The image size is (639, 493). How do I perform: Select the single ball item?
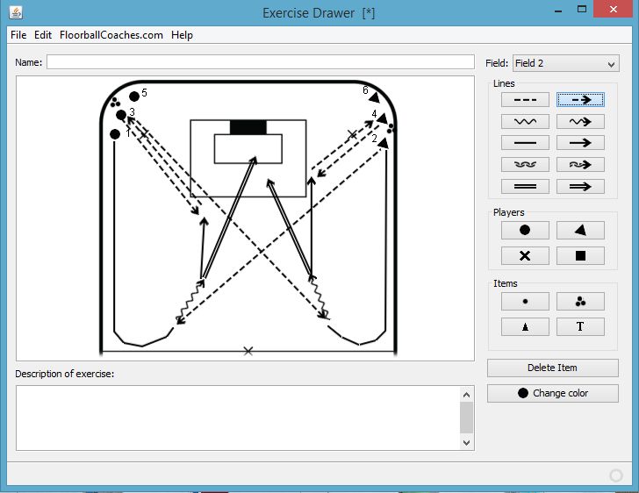[x=525, y=301]
